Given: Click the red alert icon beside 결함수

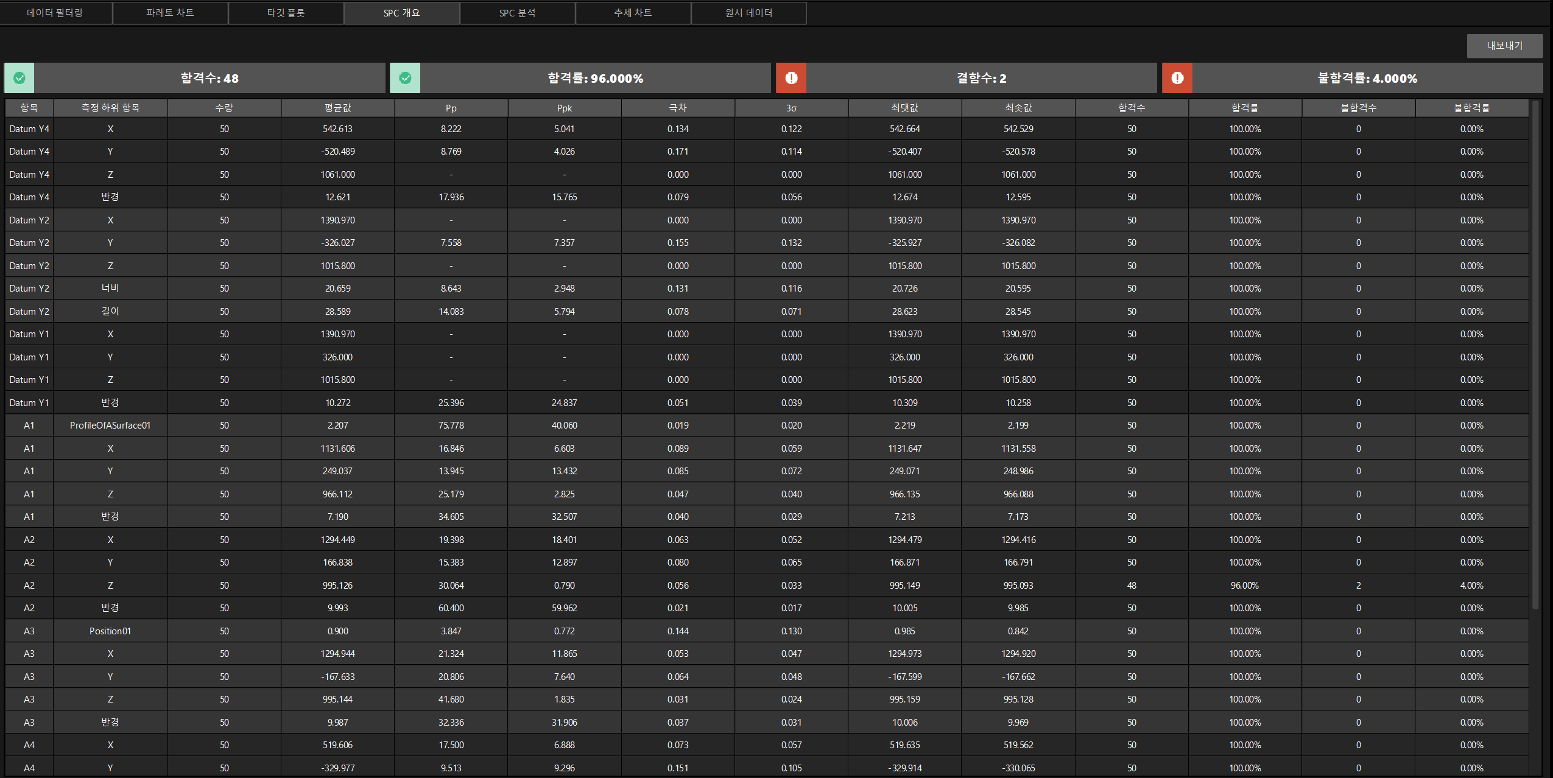Looking at the screenshot, I should 791,78.
